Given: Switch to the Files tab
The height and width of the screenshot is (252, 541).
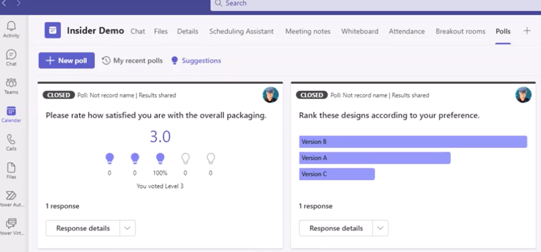Looking at the screenshot, I should click(161, 31).
